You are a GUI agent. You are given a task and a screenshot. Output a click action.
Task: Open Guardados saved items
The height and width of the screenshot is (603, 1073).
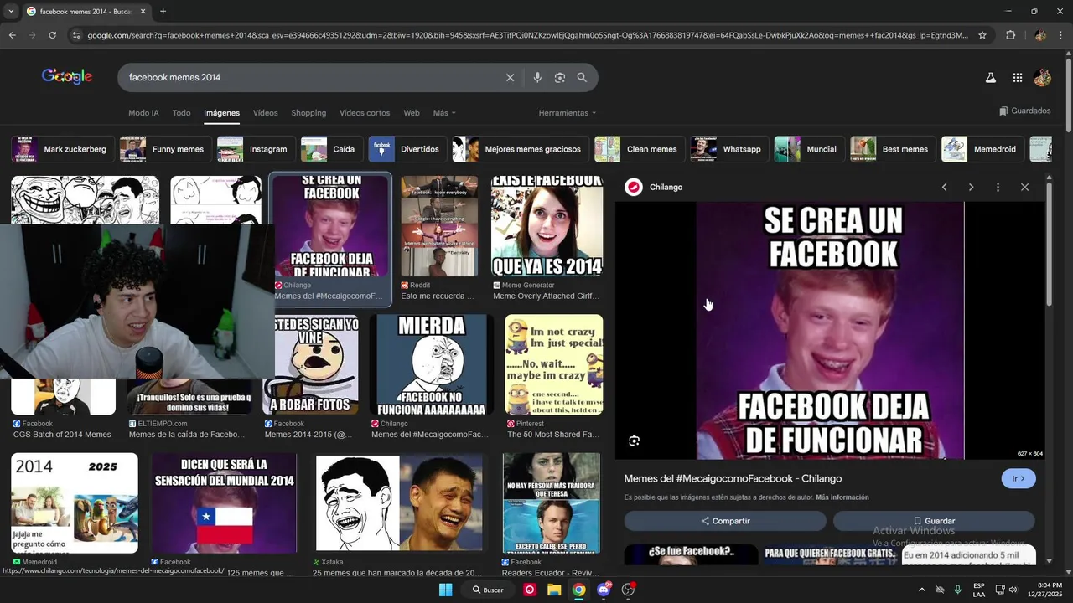(x=1024, y=111)
